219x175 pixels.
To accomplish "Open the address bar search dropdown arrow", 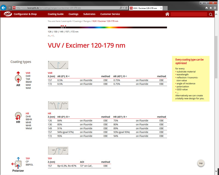I will pyautogui.click(x=123, y=8).
